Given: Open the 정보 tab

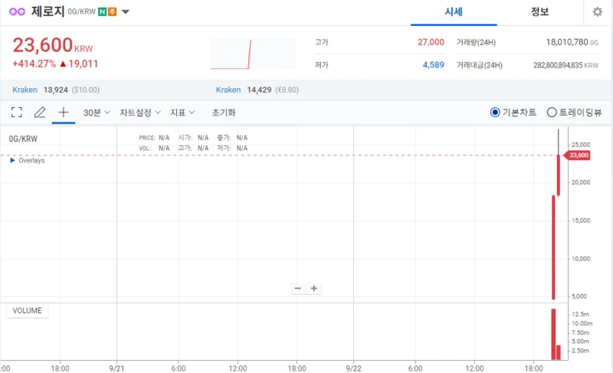Looking at the screenshot, I should coord(539,12).
